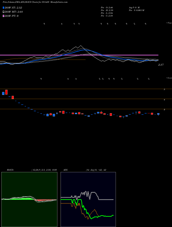The height and width of the screenshot is (227, 172).
Task: Select the 'DOW ST: 2.52' legend label
Action: (13, 8)
